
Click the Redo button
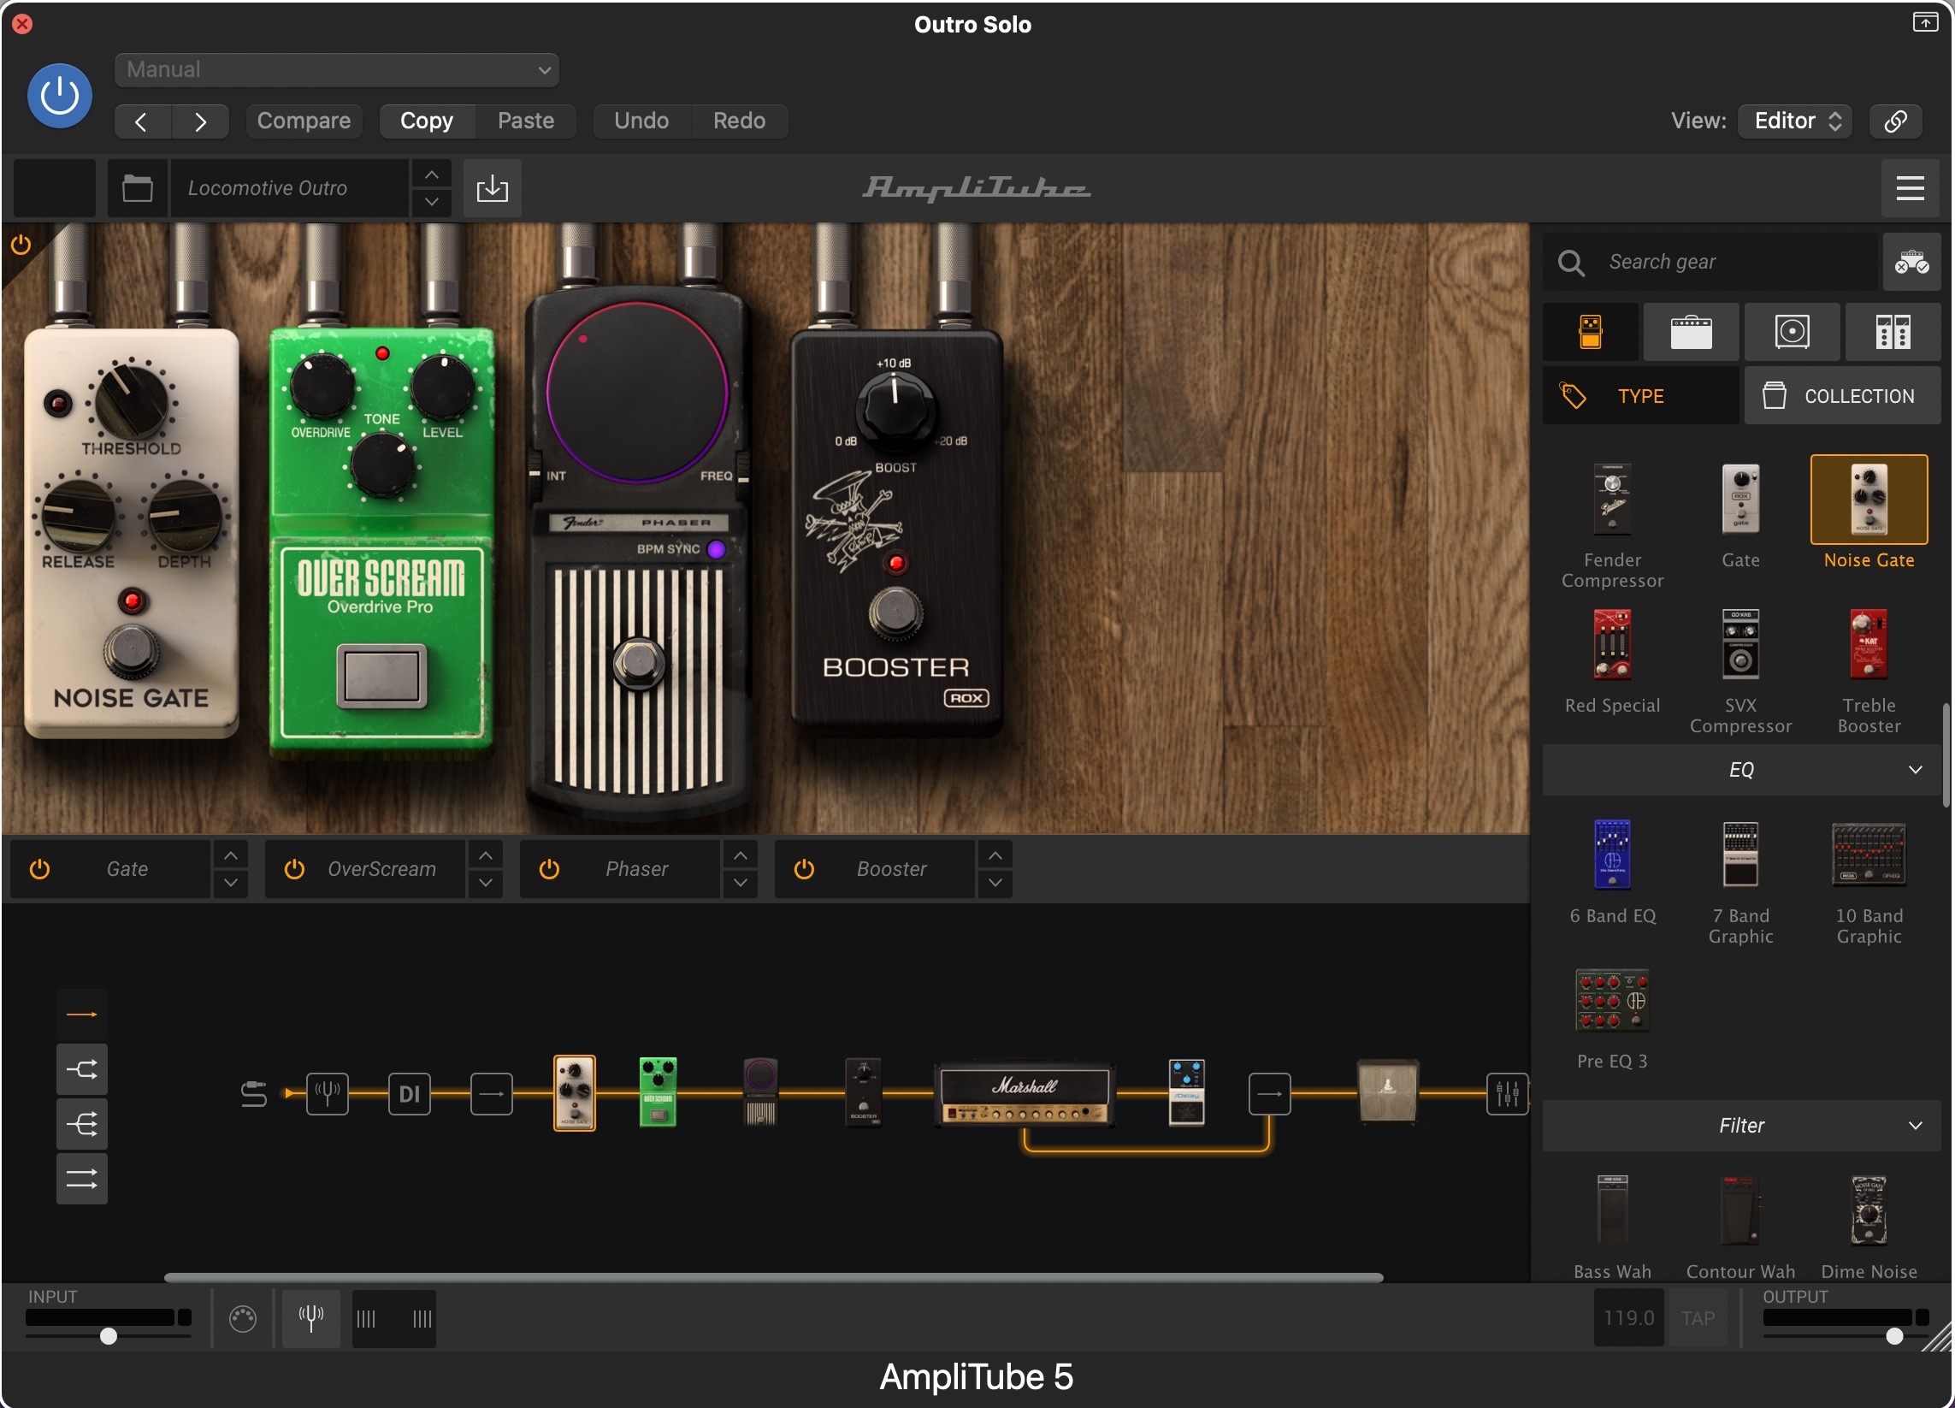pos(739,121)
